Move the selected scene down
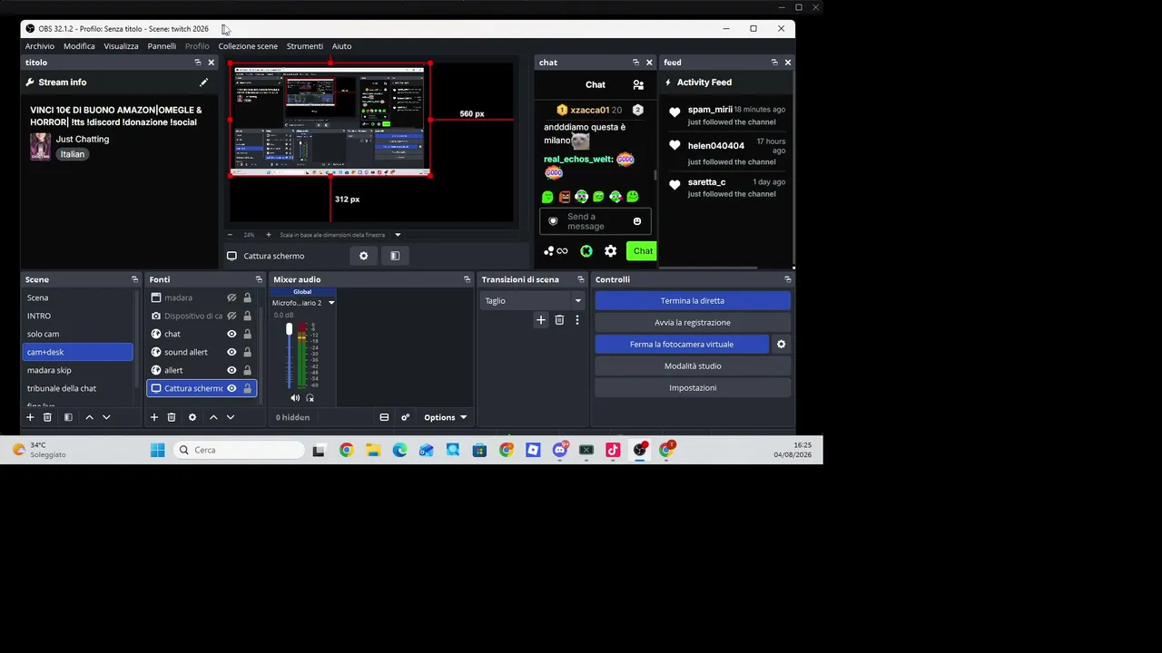Viewport: 1162px width, 653px height. point(106,417)
